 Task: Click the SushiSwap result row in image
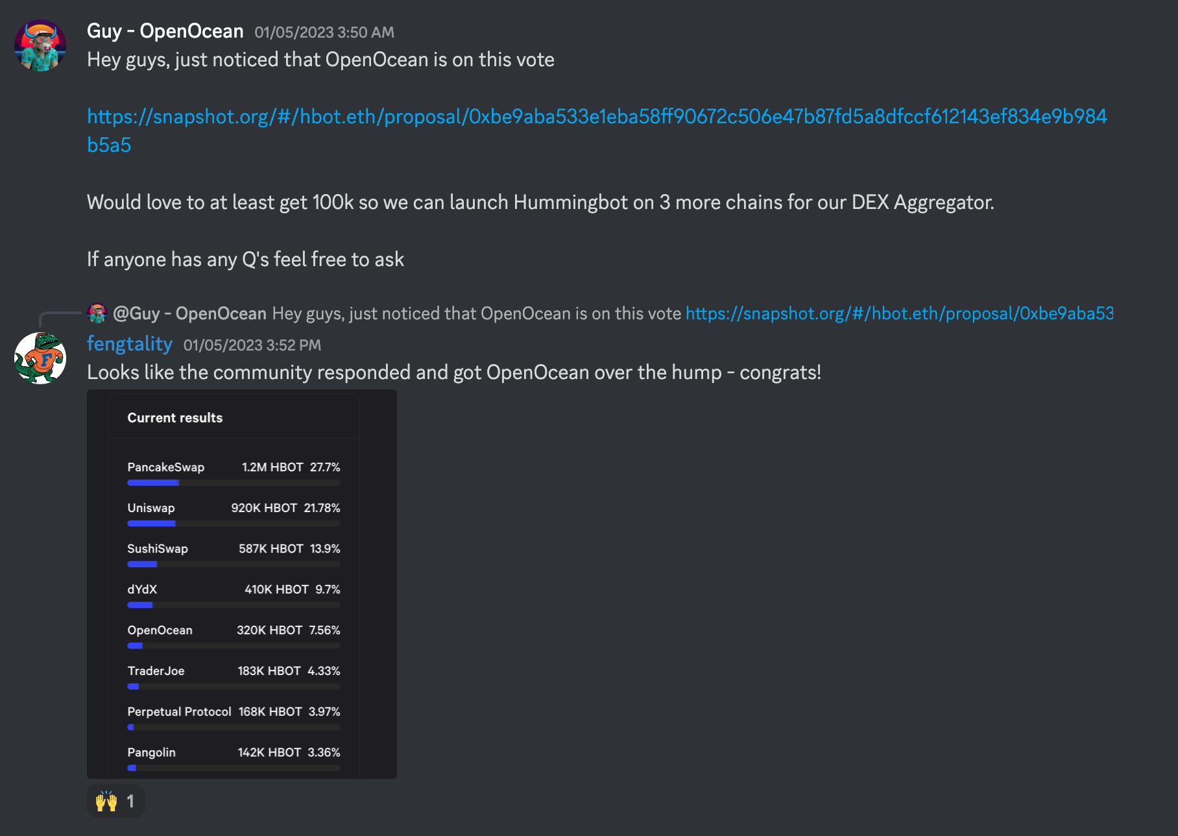[234, 549]
